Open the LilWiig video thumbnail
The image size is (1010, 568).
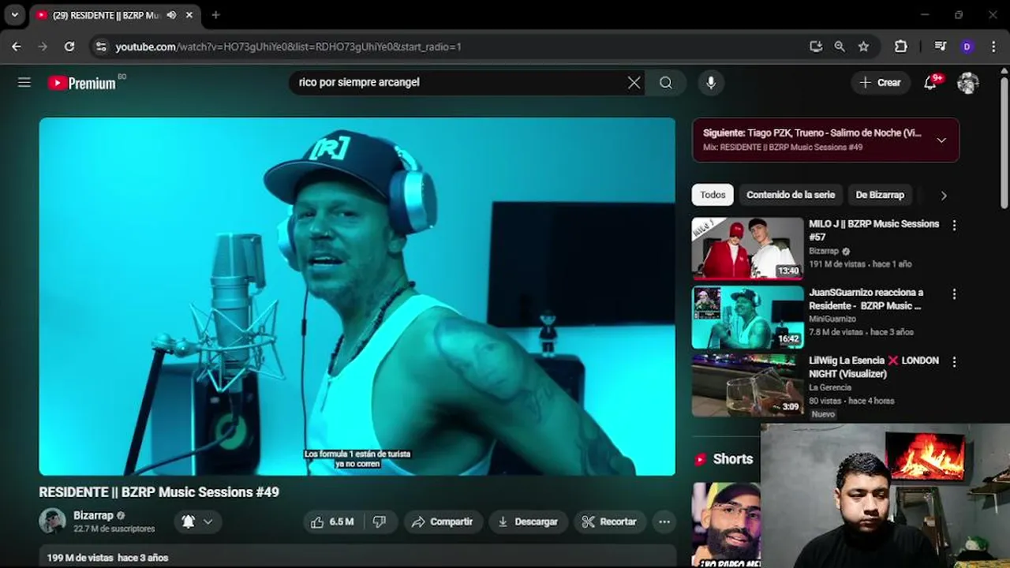[747, 385]
